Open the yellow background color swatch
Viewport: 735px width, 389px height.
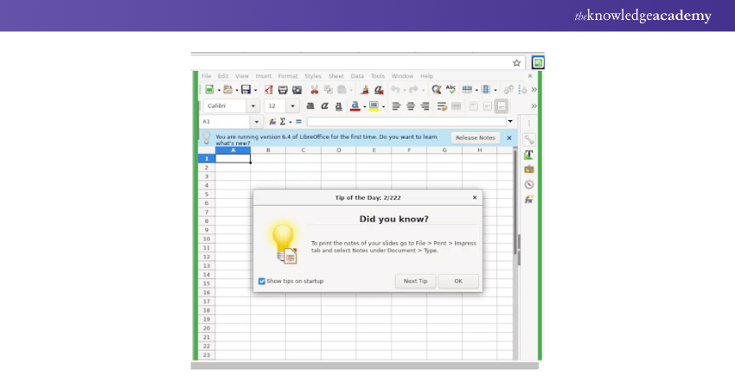click(374, 106)
